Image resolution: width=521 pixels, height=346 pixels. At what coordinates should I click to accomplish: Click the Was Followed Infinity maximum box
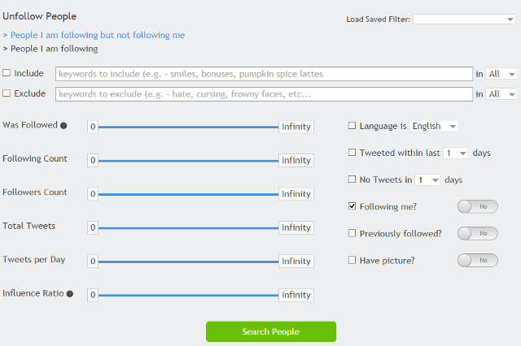pos(296,127)
